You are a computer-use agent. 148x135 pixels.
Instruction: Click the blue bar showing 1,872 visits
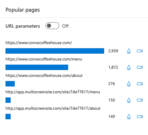[37, 67]
